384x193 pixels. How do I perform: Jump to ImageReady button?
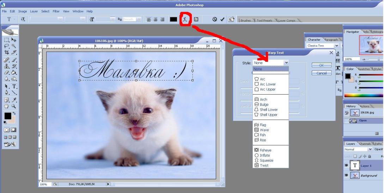pyautogui.click(x=10, y=145)
